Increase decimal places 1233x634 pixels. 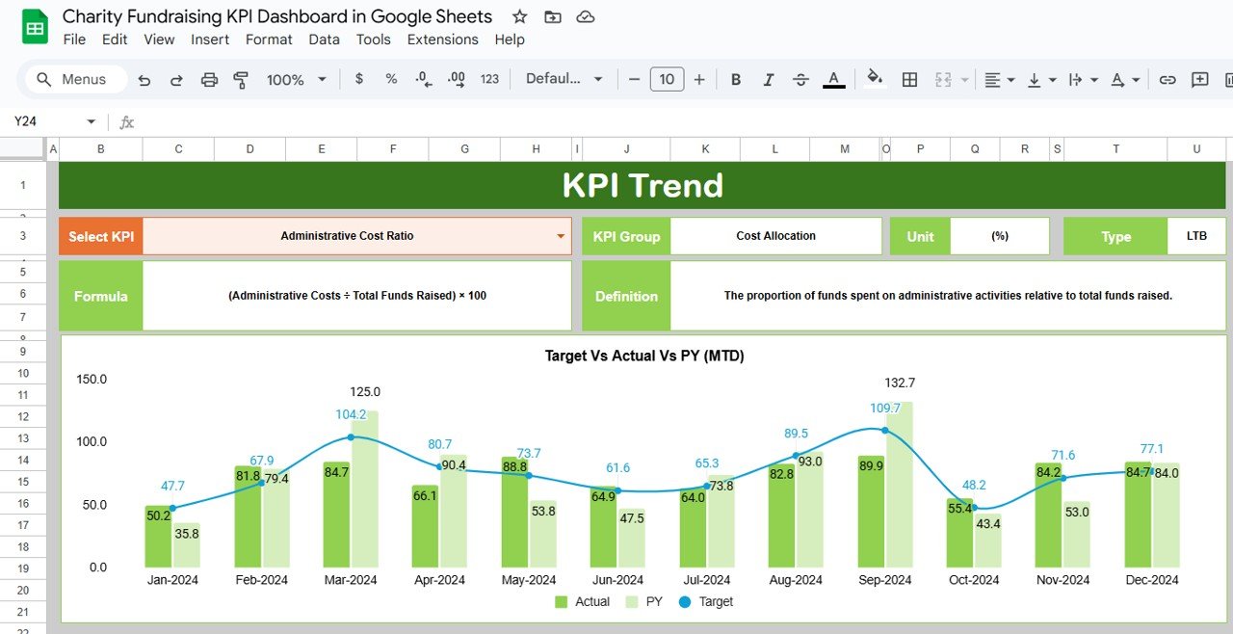pos(457,79)
